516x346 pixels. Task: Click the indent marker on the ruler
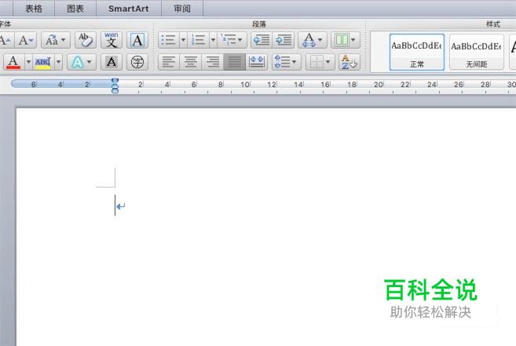click(x=115, y=86)
